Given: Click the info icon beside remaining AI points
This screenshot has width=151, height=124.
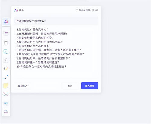Looking at the screenshot, I should pos(77,10).
